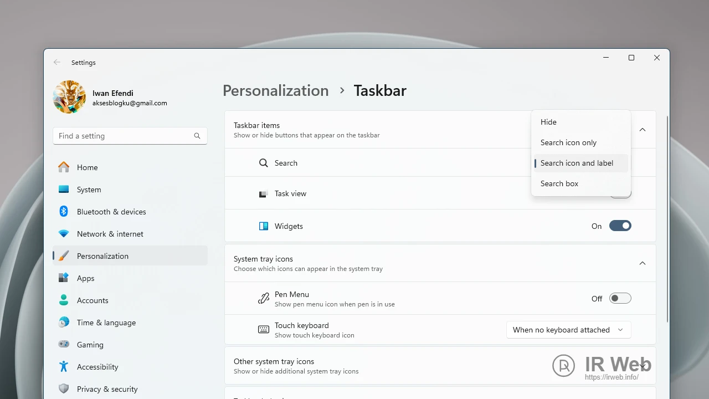Collapse the System tray icons section
Viewport: 709px width, 399px height.
tap(643, 263)
